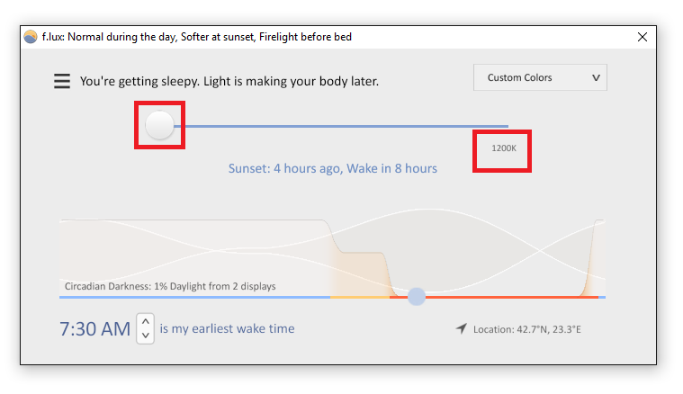
Task: Click the f.lux sun icon in title bar
Action: click(x=31, y=37)
